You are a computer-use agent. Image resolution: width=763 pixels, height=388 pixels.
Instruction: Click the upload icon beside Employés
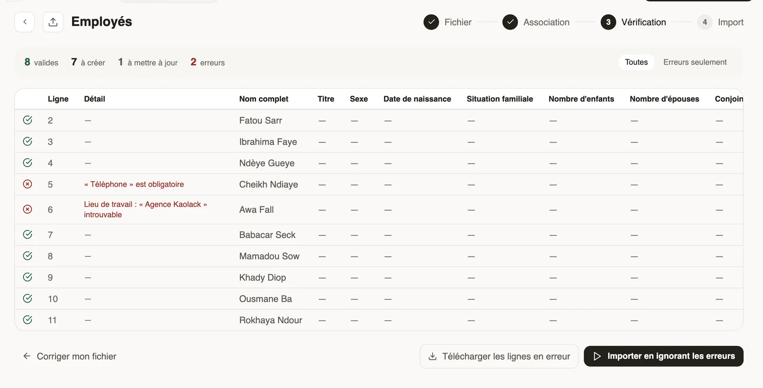click(53, 22)
